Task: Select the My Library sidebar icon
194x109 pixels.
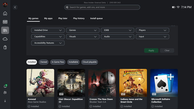Action: [5, 30]
